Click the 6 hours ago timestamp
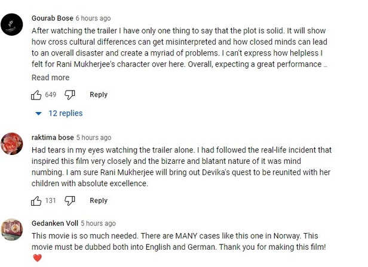The image size is (368, 267). tap(94, 18)
